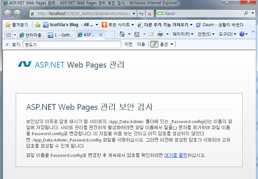258x179 pixels.
Task: Expand the address bar history dropdown
Action: click(x=134, y=14)
